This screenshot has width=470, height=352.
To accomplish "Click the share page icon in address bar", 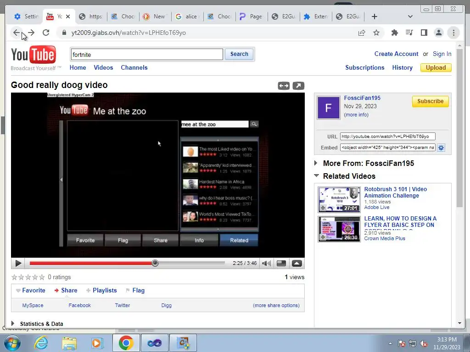I will 362,33.
